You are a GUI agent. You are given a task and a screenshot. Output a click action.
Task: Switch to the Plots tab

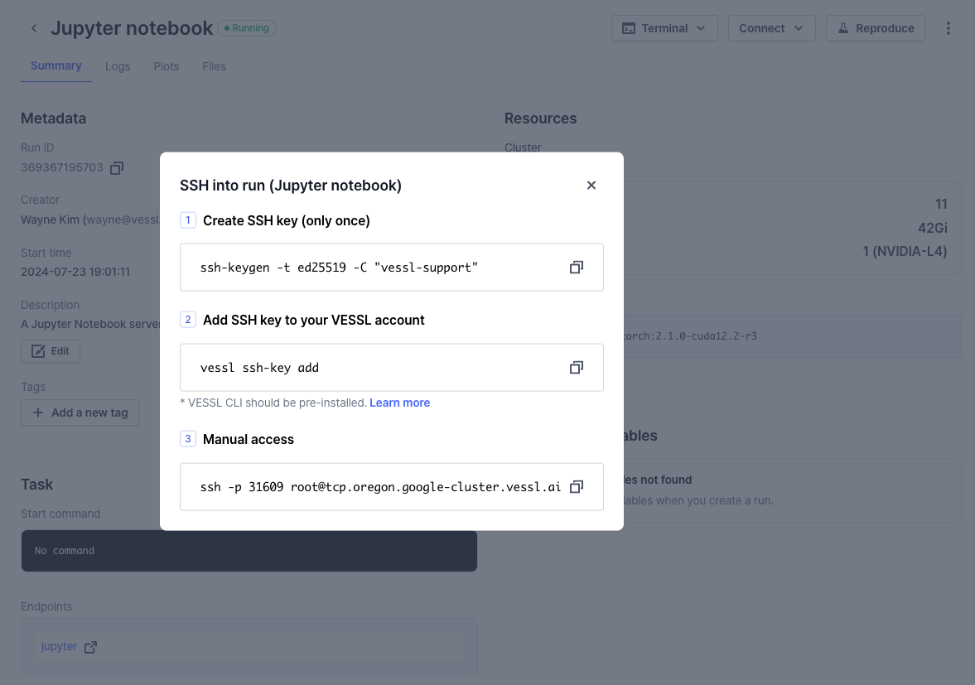point(167,66)
